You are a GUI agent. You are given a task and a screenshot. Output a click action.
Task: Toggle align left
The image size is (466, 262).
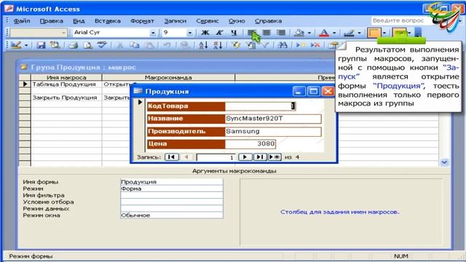(x=253, y=32)
